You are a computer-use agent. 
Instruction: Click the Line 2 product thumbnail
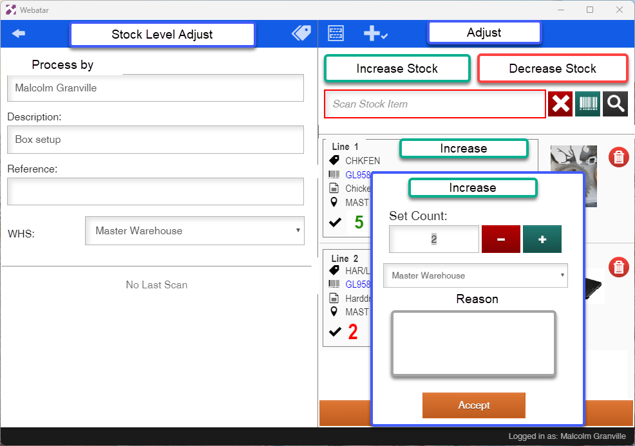pyautogui.click(x=594, y=286)
